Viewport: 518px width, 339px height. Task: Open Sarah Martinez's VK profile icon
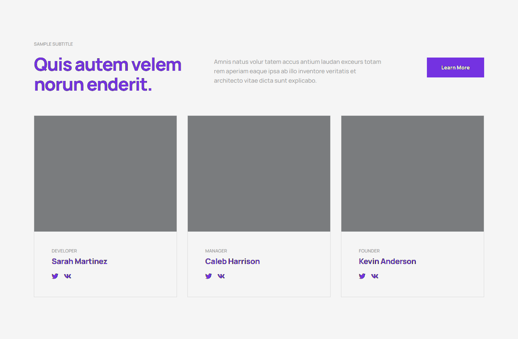pyautogui.click(x=68, y=276)
